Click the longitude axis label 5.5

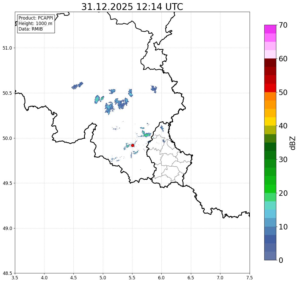[x=132, y=278]
